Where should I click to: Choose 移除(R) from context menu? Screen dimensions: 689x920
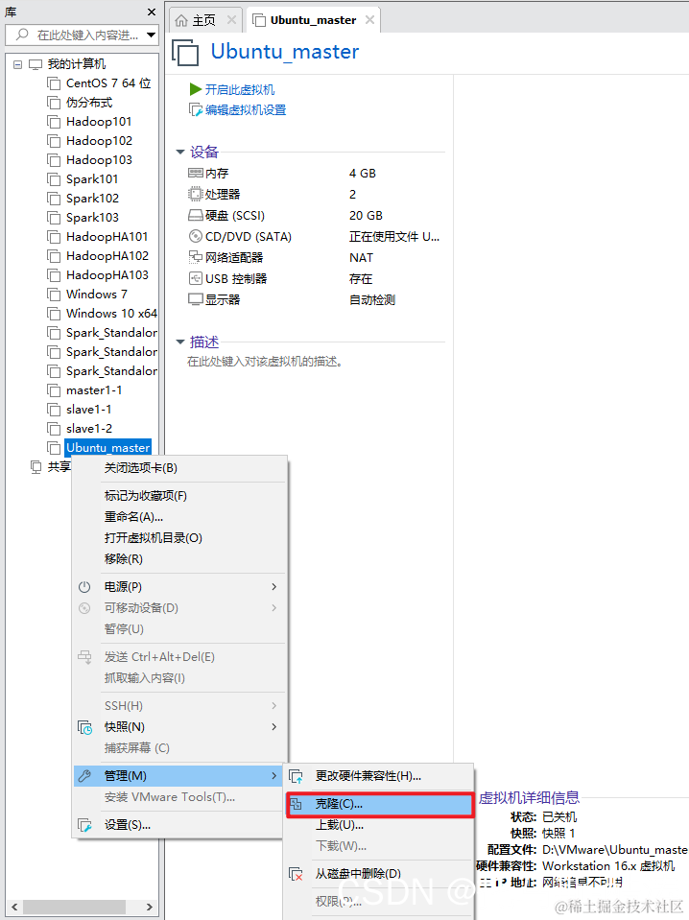pyautogui.click(x=180, y=559)
